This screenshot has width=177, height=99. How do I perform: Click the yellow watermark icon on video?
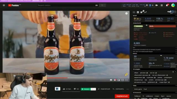(126, 75)
